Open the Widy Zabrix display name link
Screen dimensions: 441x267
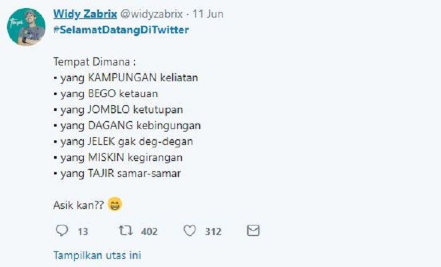click(85, 14)
